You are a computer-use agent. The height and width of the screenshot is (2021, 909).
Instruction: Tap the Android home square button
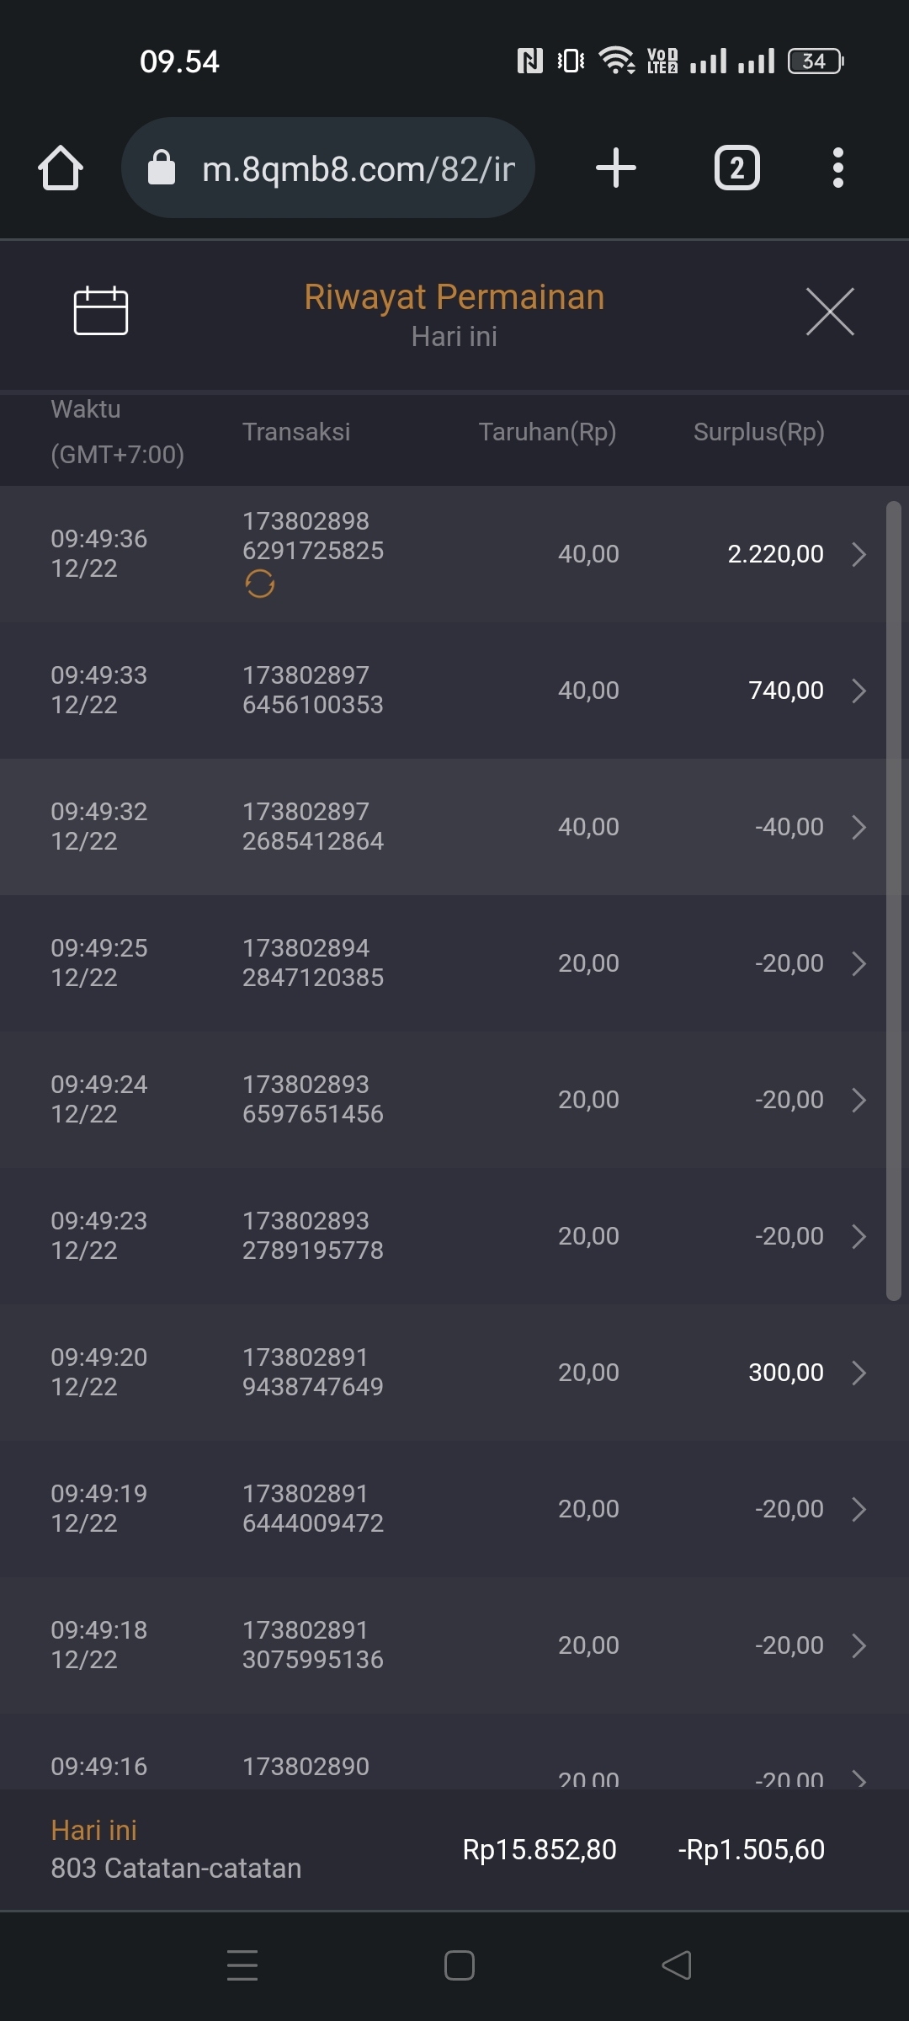point(459,1965)
